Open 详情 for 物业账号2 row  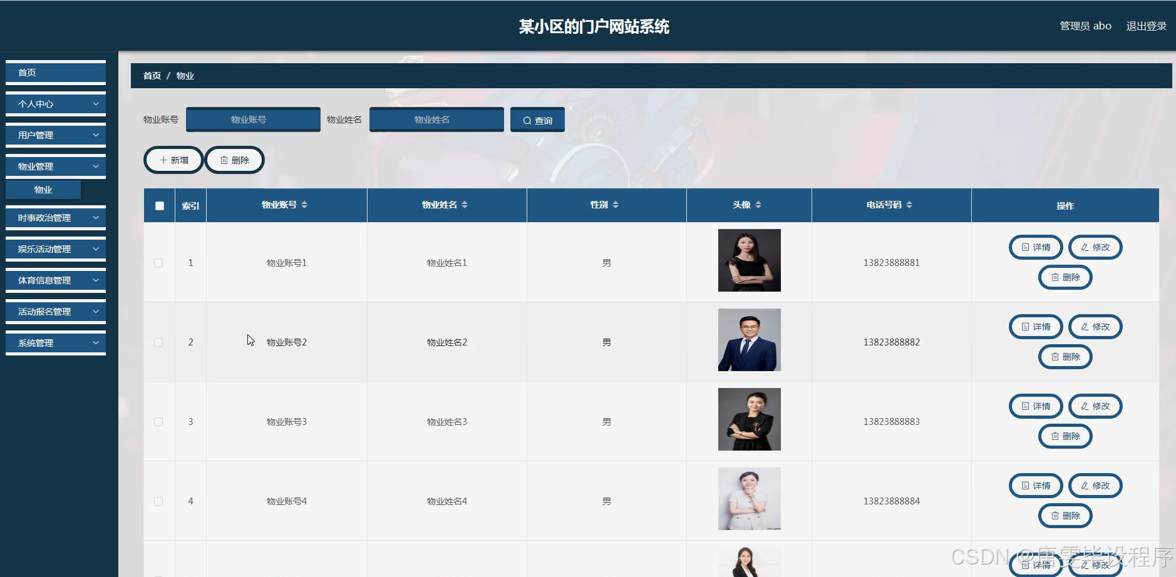point(1036,327)
